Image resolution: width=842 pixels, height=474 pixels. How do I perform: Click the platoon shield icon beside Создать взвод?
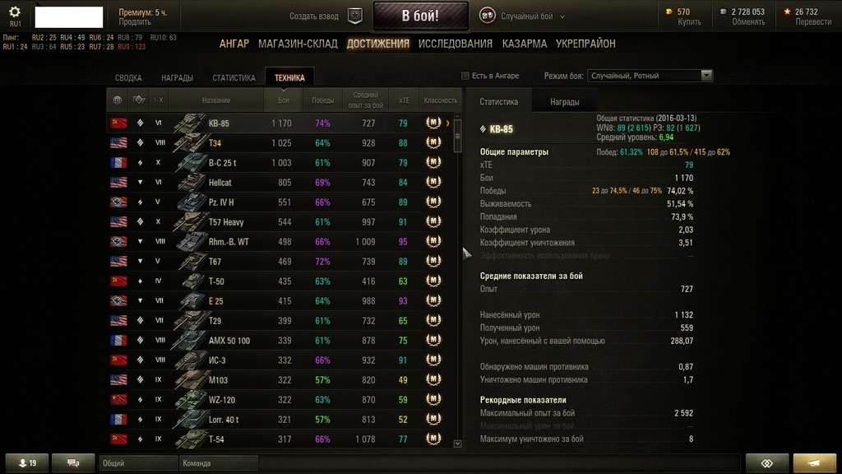tap(355, 16)
